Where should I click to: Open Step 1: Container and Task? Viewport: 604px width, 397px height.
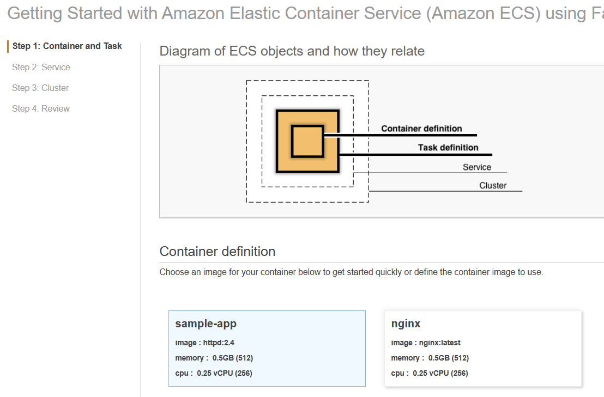pyautogui.click(x=67, y=46)
